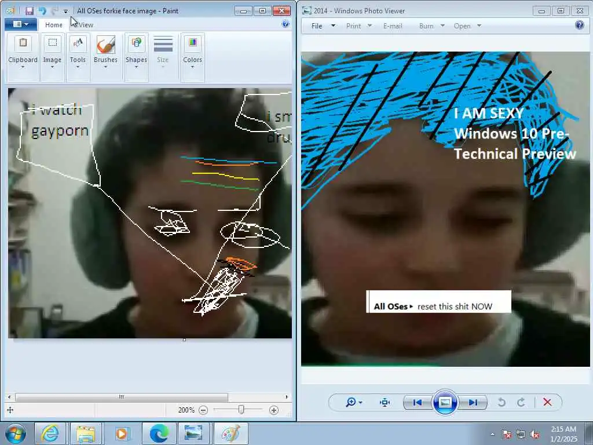The width and height of the screenshot is (593, 445).
Task: Open the Colors group in Paint
Action: pos(192,57)
